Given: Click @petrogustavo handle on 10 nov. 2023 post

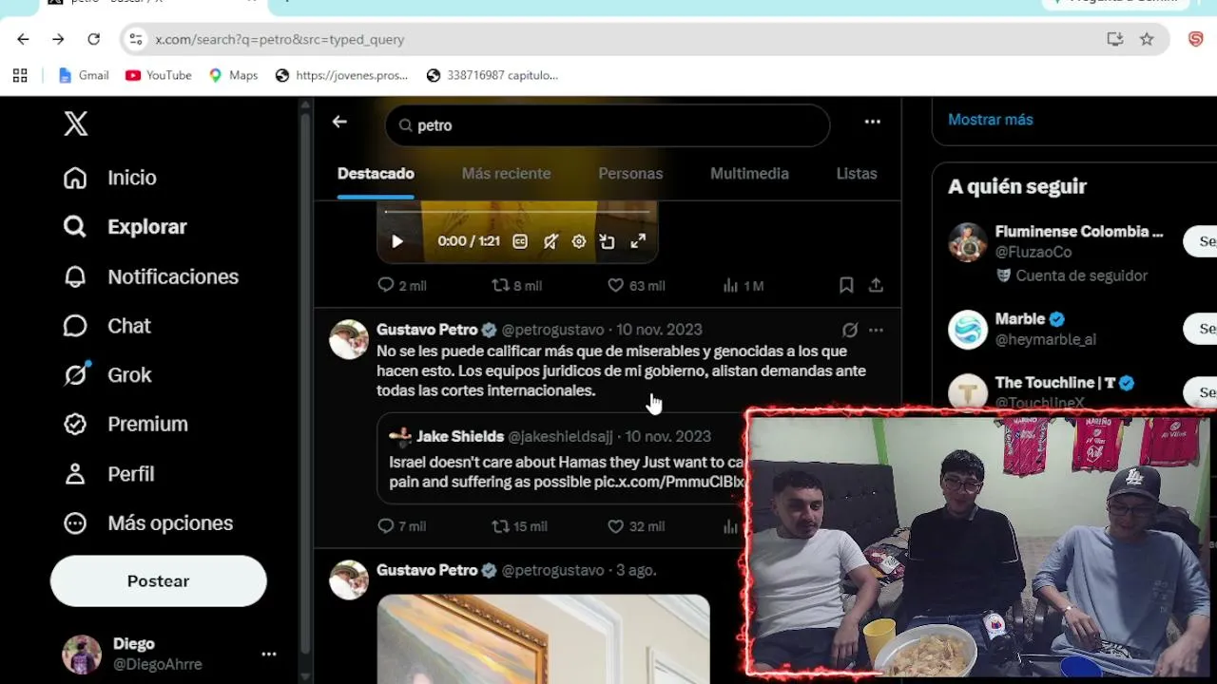Looking at the screenshot, I should [x=552, y=330].
